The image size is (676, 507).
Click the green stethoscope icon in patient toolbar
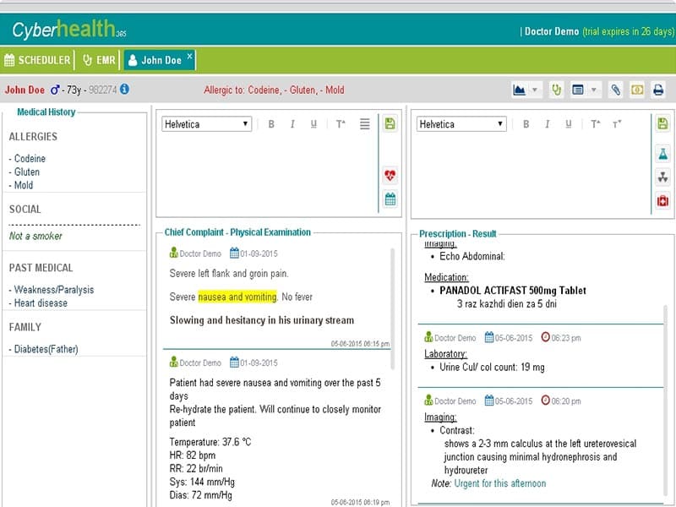coord(557,90)
